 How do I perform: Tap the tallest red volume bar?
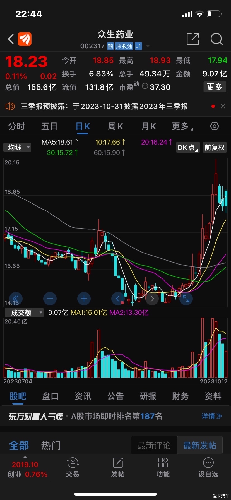203,348
